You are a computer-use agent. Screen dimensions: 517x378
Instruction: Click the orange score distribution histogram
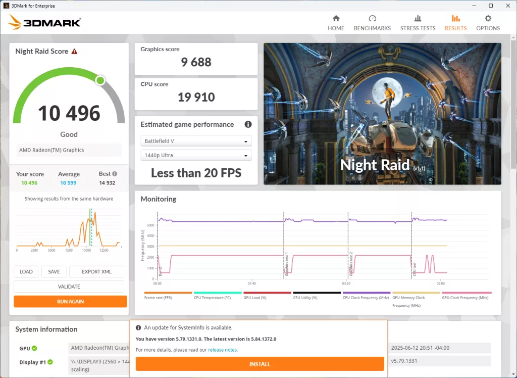click(x=69, y=229)
